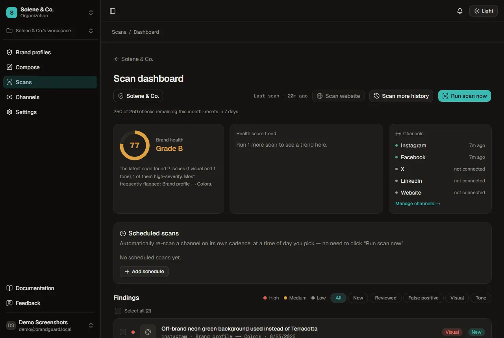Click the Website channel row
Image resolution: width=504 pixels, height=338 pixels.
440,193
